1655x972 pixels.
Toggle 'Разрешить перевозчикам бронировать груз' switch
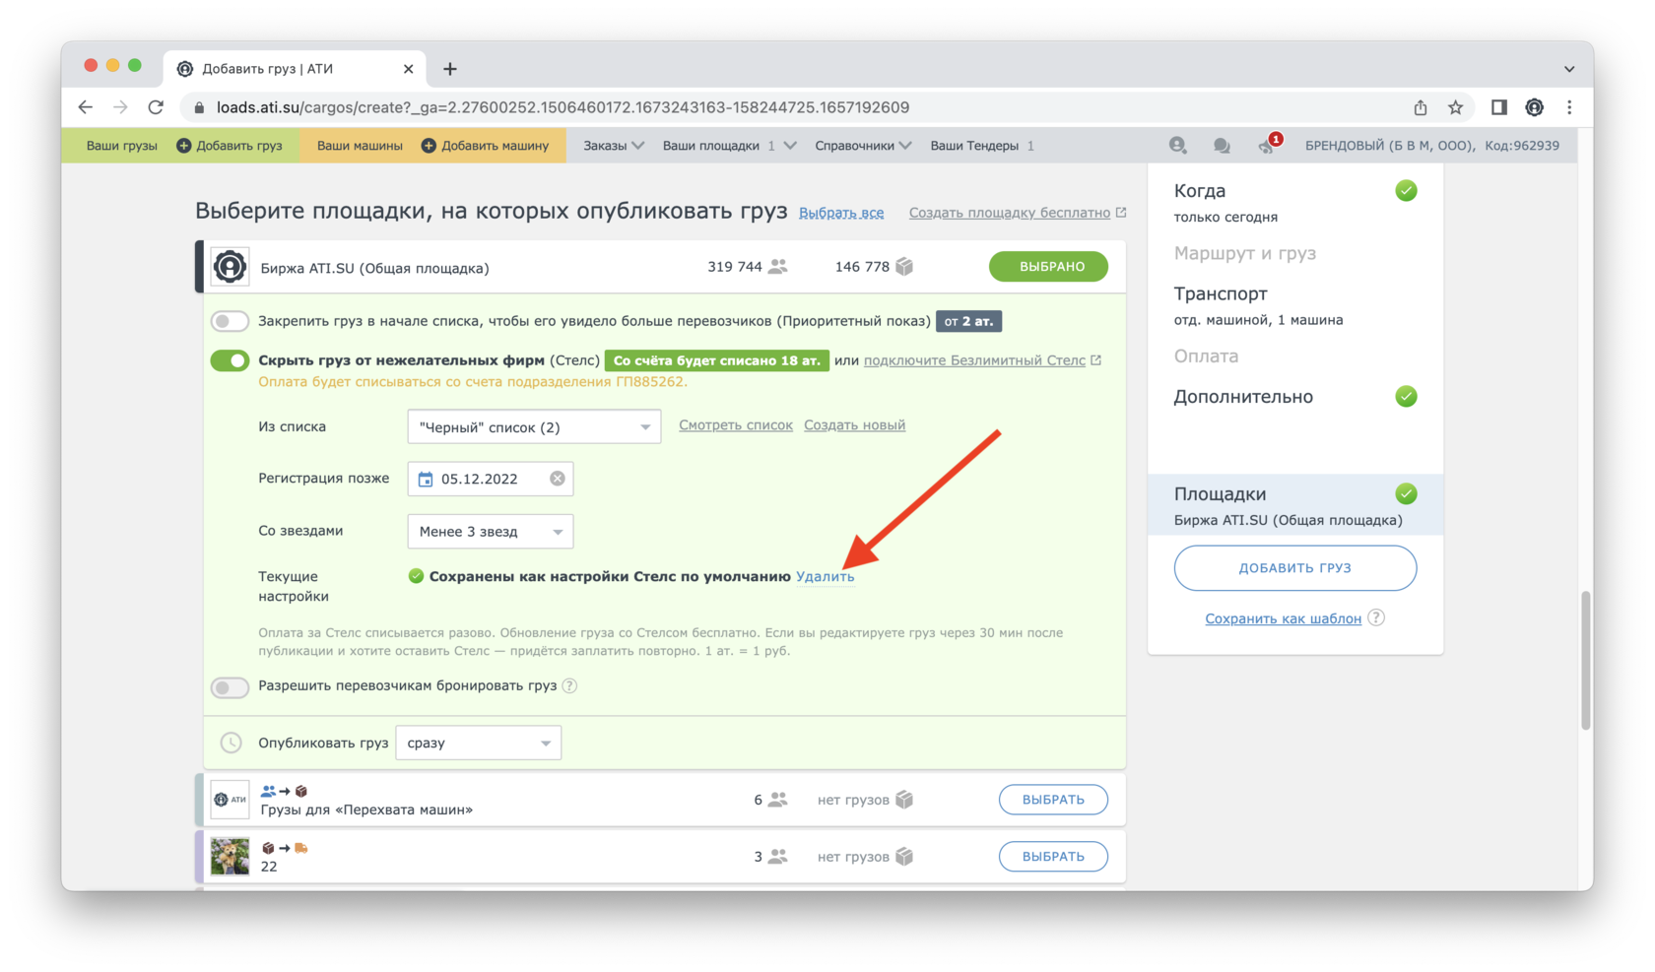230,686
